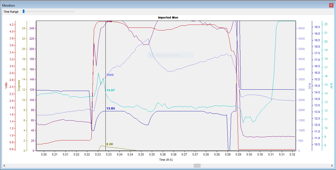Click the scrollbar left arrow
This screenshot has height=170, width=336.
(4, 166)
